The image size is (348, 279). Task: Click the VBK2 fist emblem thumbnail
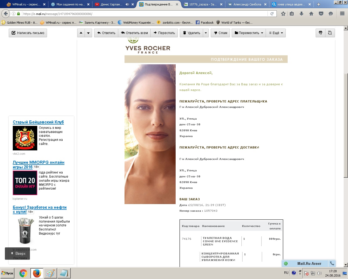point(25,138)
